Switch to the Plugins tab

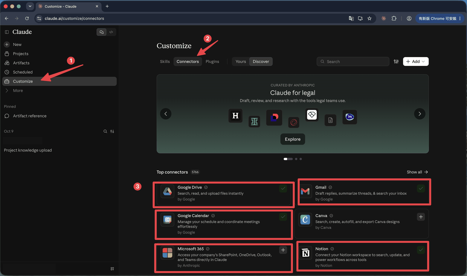click(x=212, y=61)
